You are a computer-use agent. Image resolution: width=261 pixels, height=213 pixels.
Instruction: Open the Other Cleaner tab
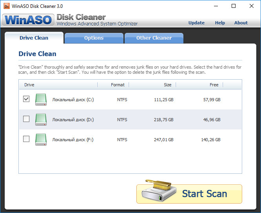[154, 38]
